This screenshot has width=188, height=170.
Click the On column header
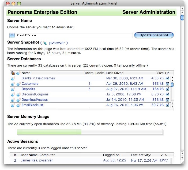click(167, 73)
